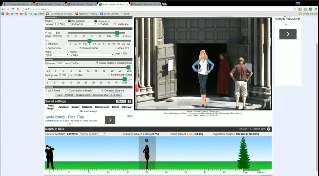Open the PagSeguro bookmark
This screenshot has height=176, width=319.
tap(87, 14)
